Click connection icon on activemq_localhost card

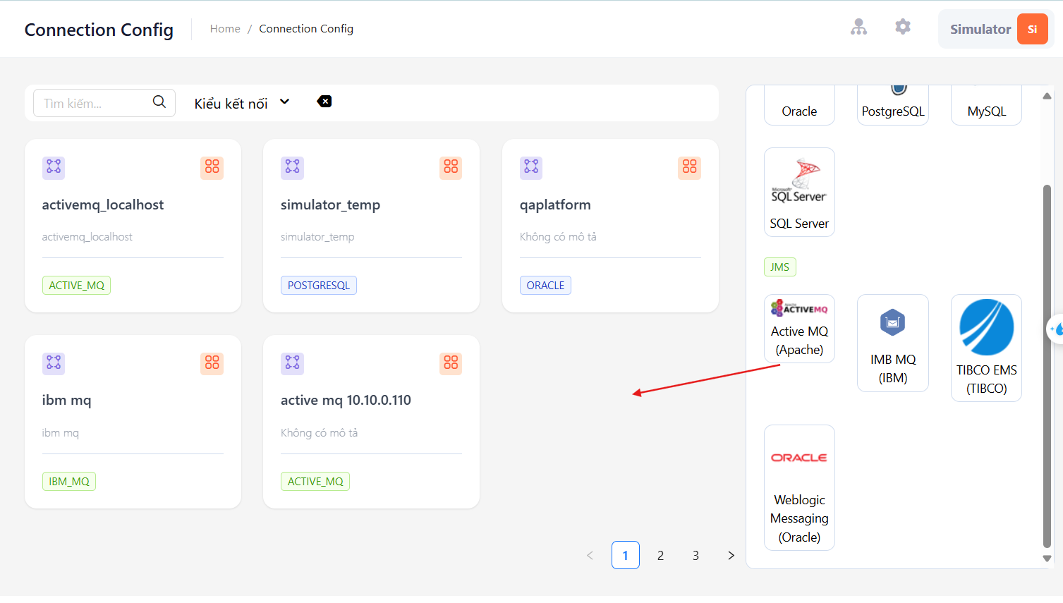click(x=54, y=167)
